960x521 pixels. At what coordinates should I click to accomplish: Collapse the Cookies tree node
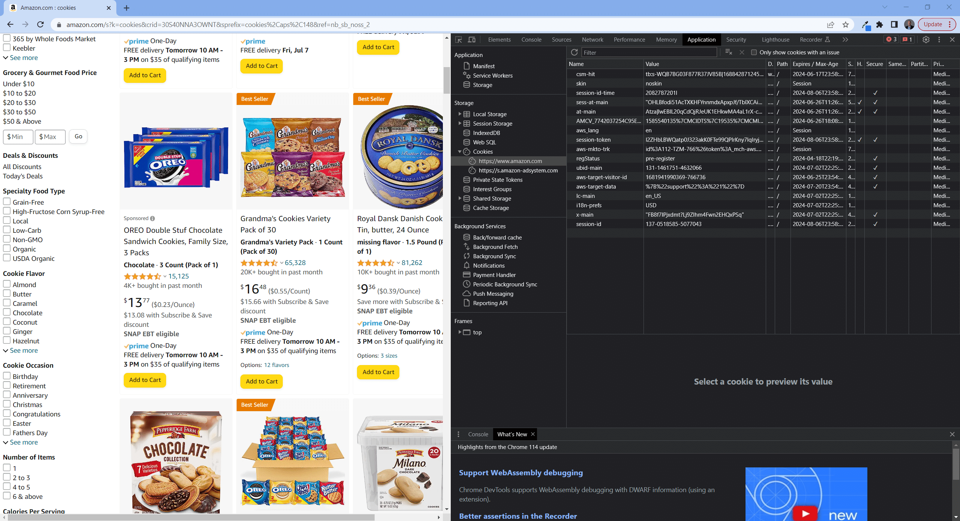(460, 151)
